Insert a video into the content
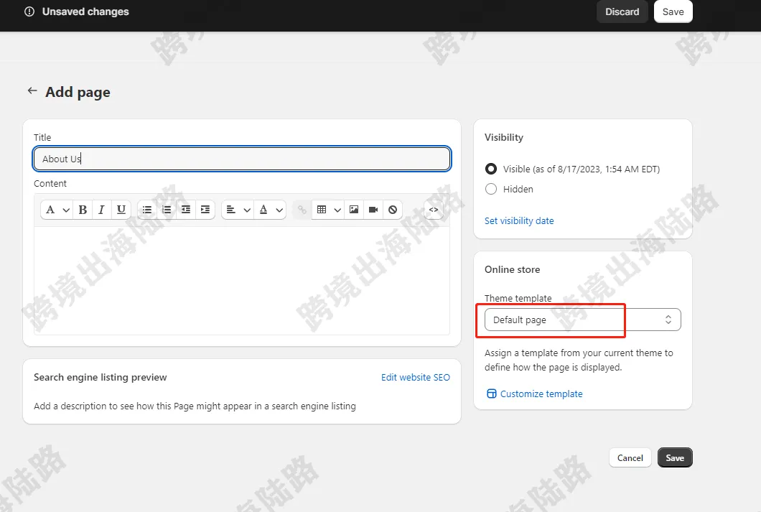 click(x=373, y=210)
